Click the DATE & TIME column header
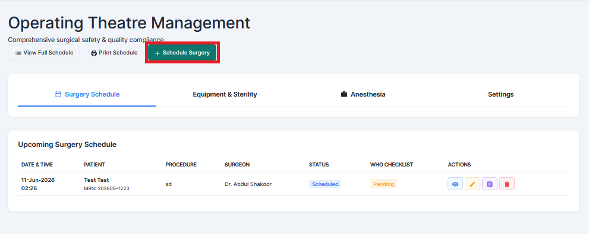Viewport: 589px width, 234px height. (37, 165)
